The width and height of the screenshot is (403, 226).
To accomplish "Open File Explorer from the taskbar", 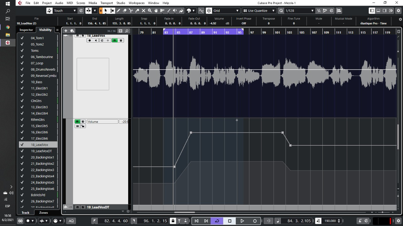I will pyautogui.click(x=8, y=35).
